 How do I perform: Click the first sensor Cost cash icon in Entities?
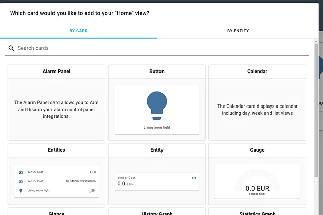pos(21,172)
